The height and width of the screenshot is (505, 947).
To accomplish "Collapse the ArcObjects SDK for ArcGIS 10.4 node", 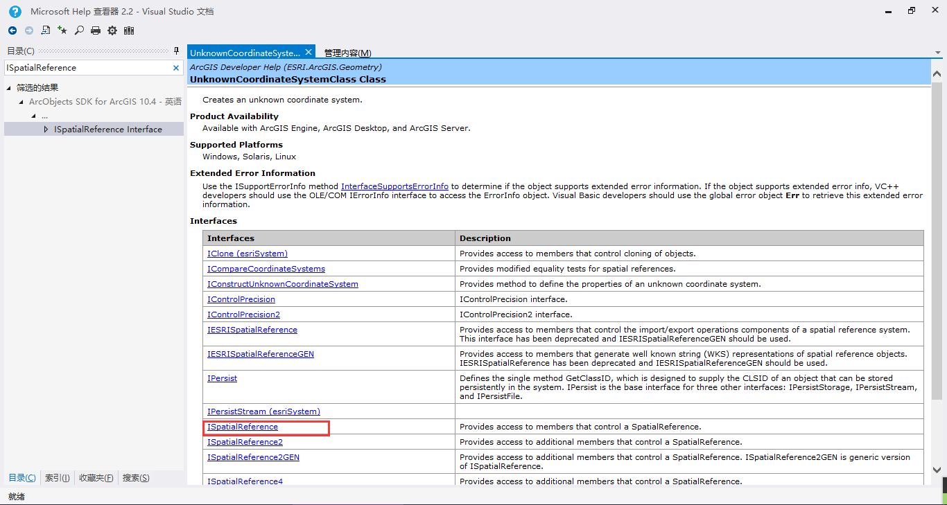I will [21, 102].
